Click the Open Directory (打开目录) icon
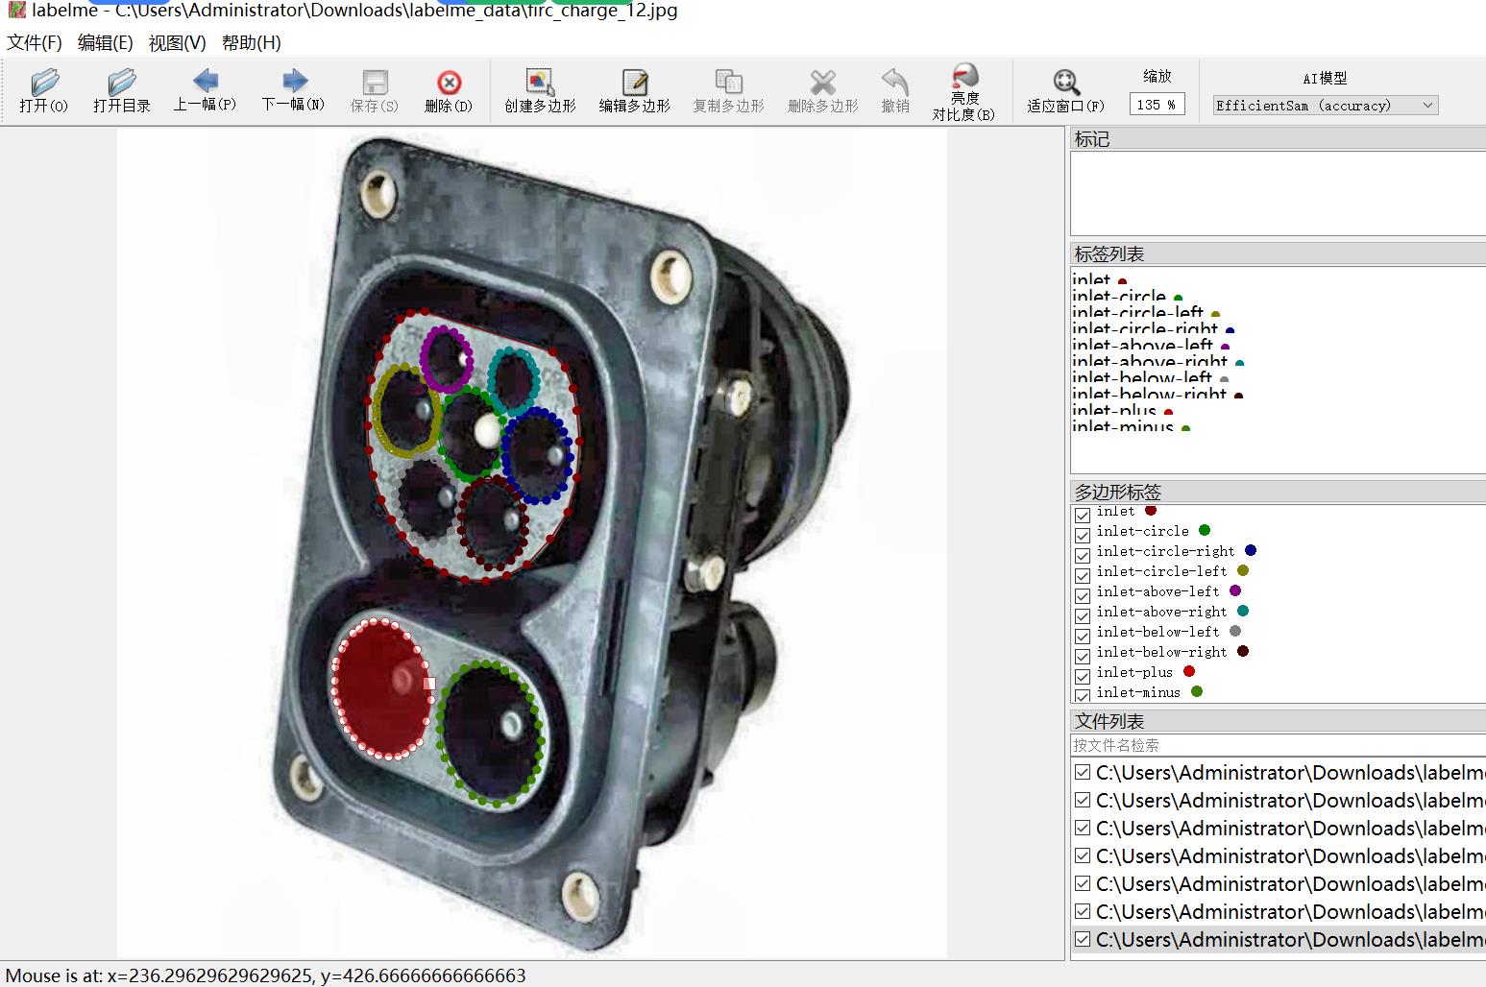This screenshot has height=987, width=1486. (121, 91)
